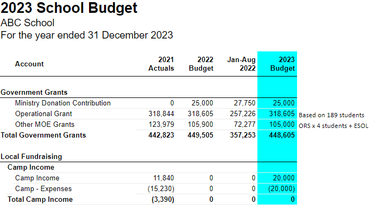Click the Total Government Grants row label
Screen dimensions: 370x205
pos(43,135)
